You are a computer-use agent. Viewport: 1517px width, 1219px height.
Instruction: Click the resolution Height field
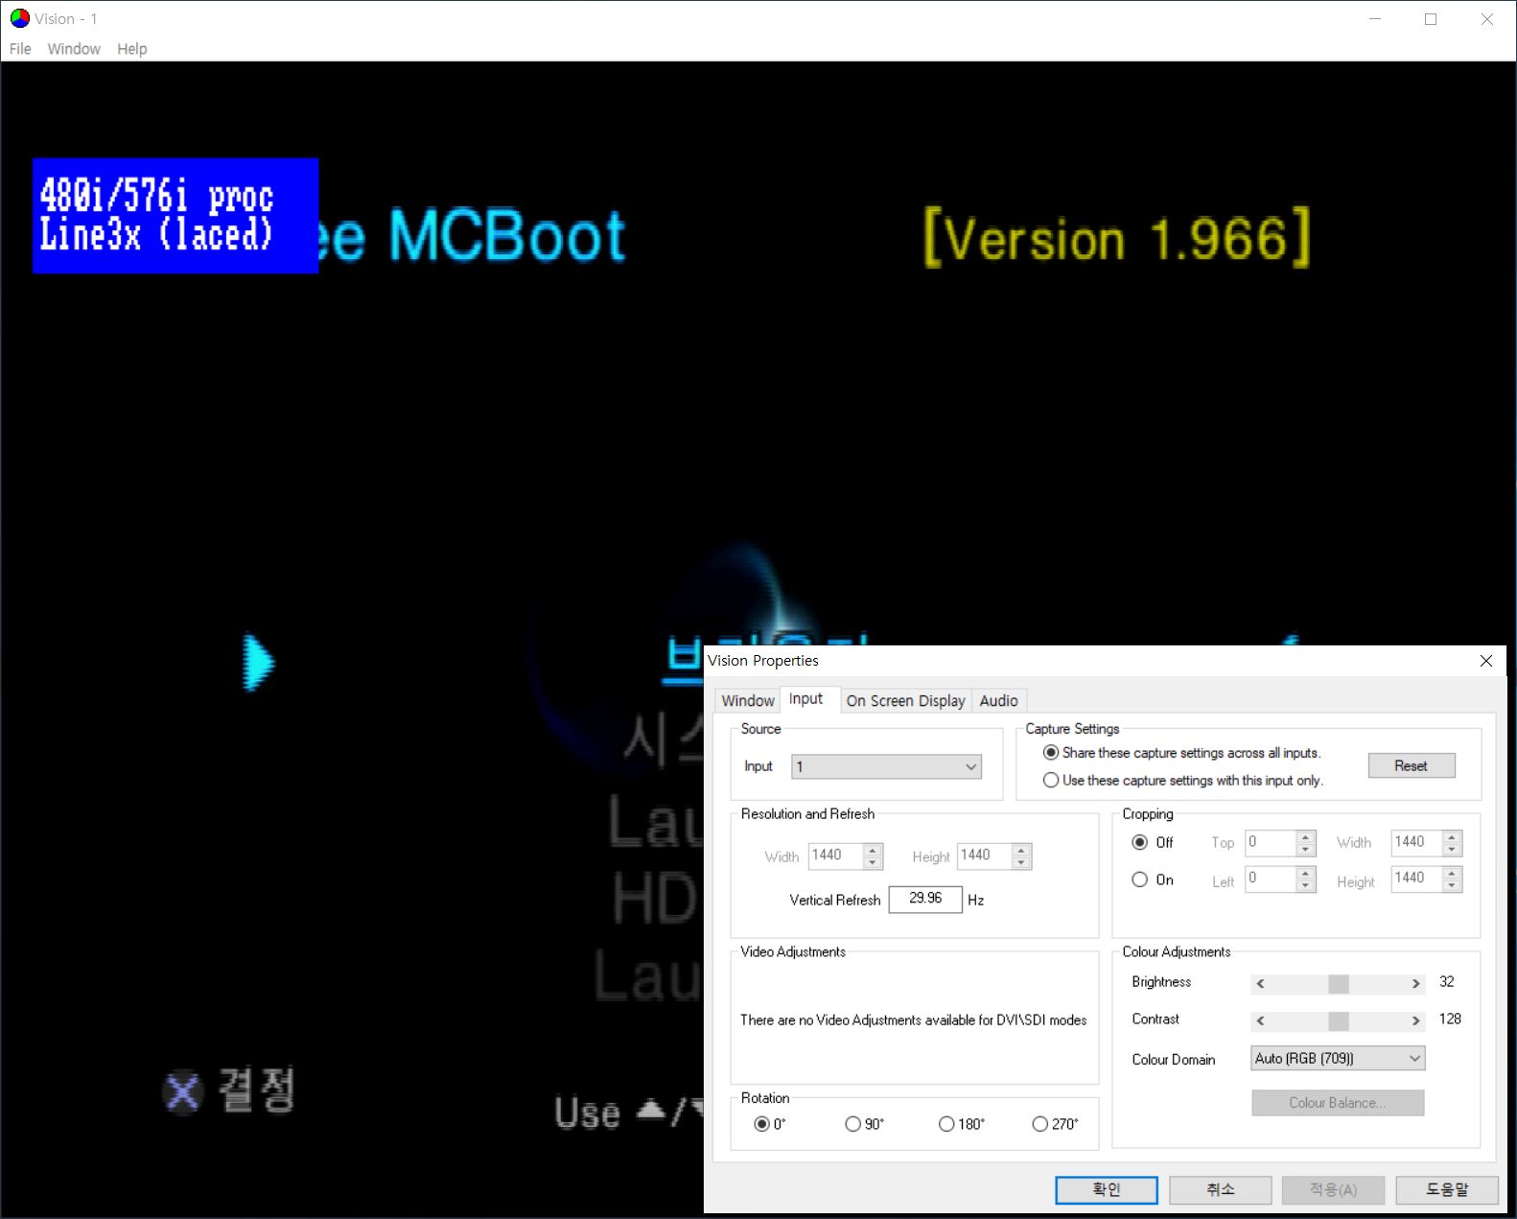(985, 856)
